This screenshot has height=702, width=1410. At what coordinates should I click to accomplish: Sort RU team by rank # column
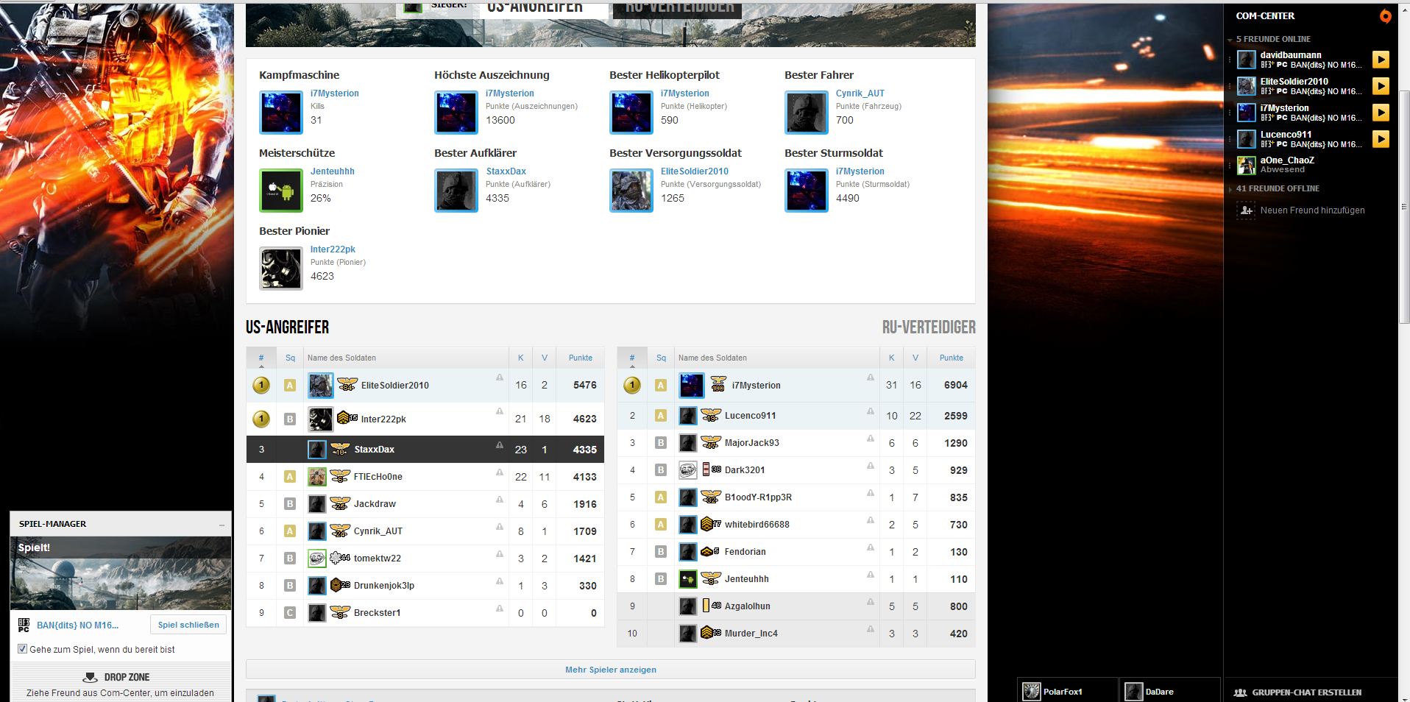pyautogui.click(x=632, y=358)
